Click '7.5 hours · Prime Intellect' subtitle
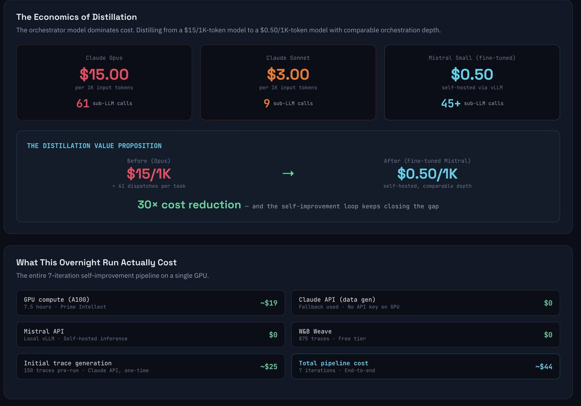This screenshot has height=406, width=581. [65, 307]
